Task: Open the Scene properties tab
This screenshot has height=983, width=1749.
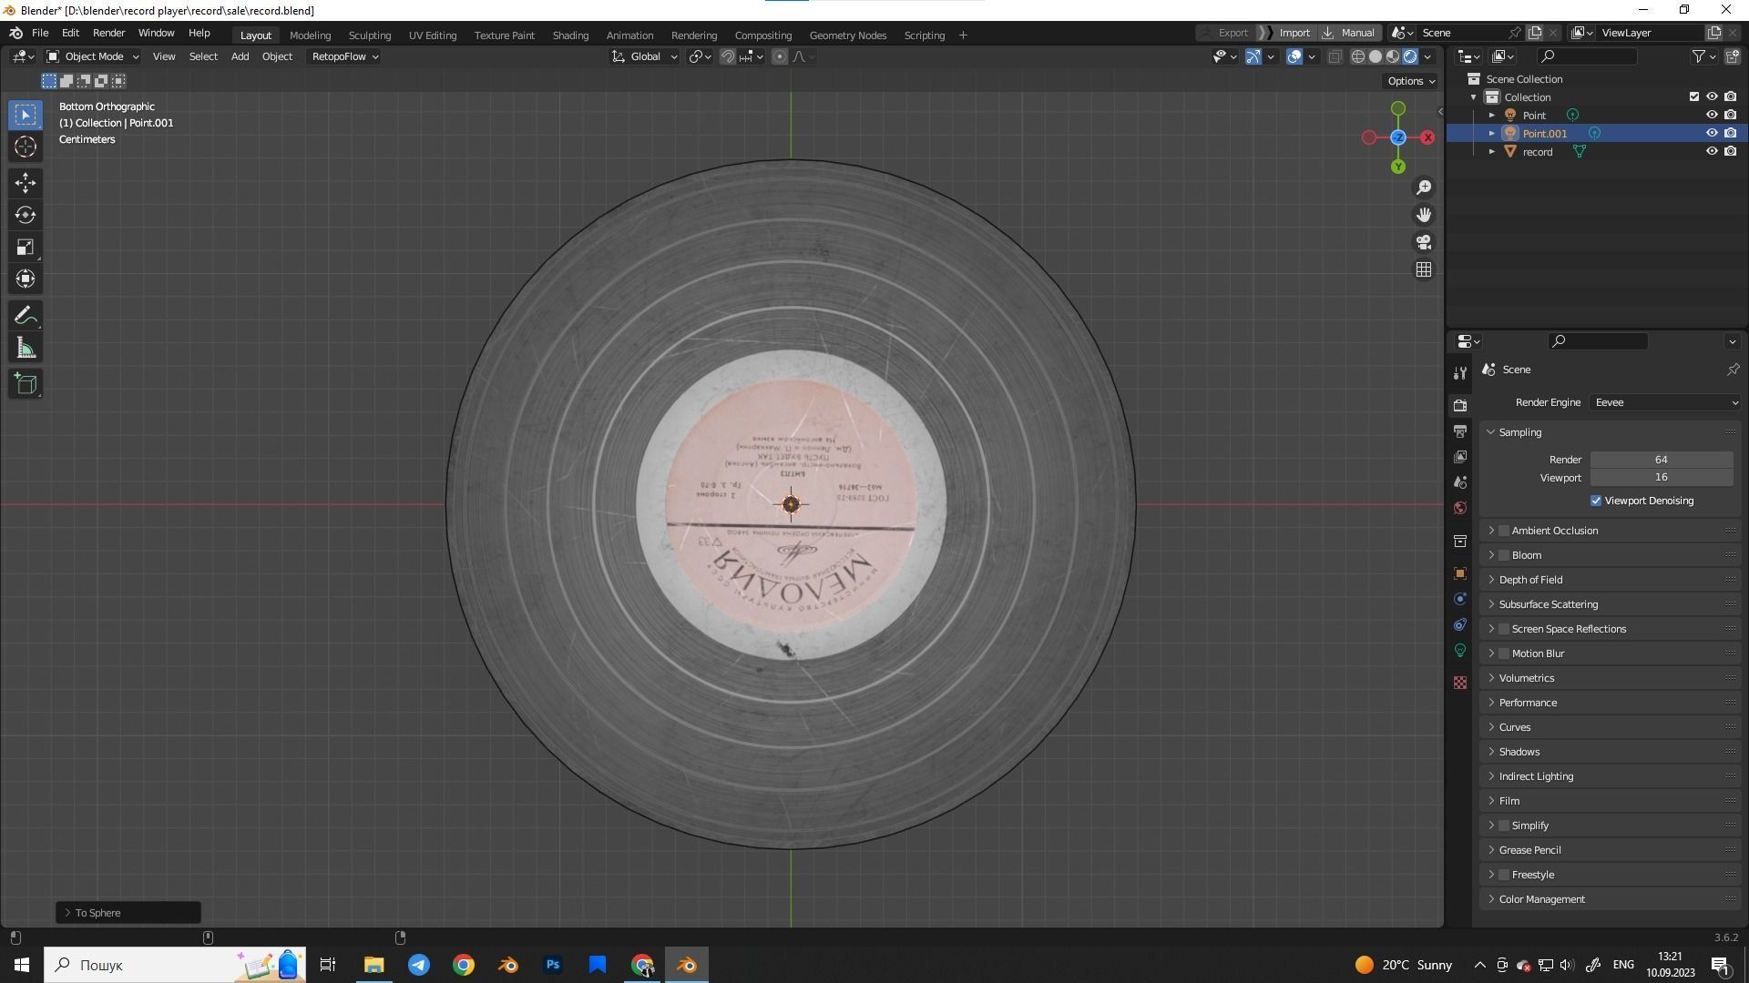Action: click(x=1460, y=481)
